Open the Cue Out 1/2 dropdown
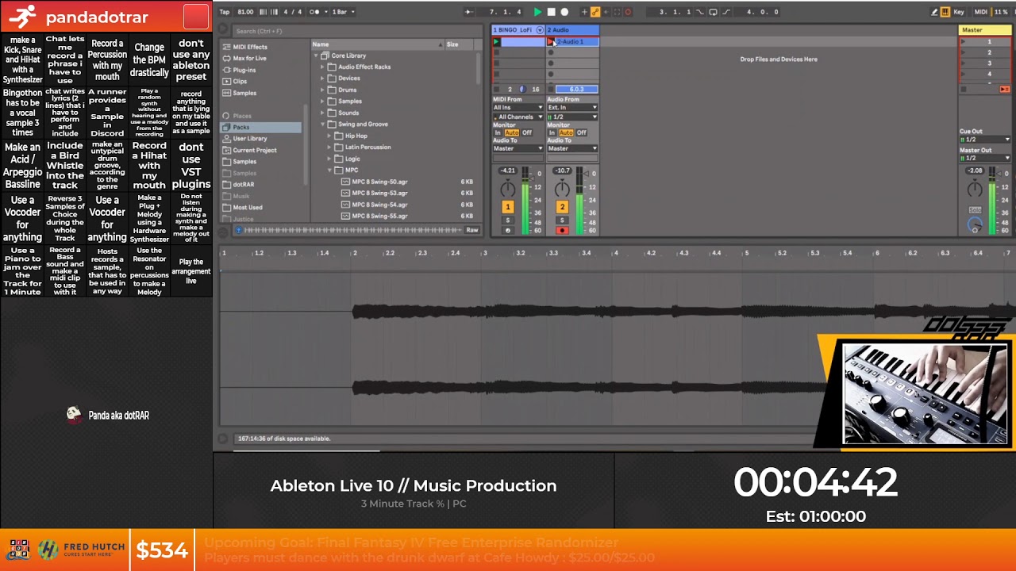Image resolution: width=1016 pixels, height=571 pixels. [985, 140]
